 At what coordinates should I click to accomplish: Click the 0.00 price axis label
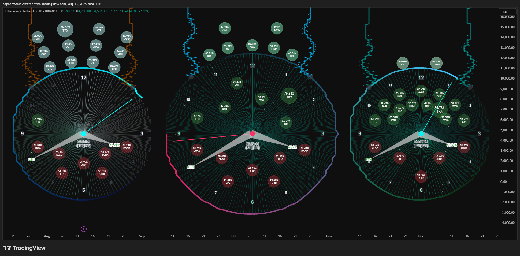click(503, 182)
